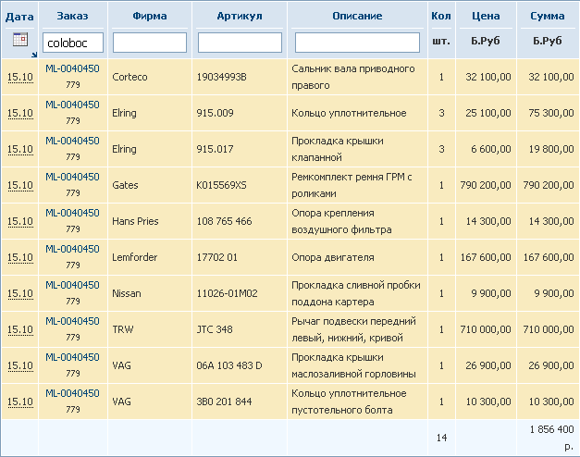The image size is (580, 457).
Task: Click date 15.10 in the TRW row
Action: 20,329
